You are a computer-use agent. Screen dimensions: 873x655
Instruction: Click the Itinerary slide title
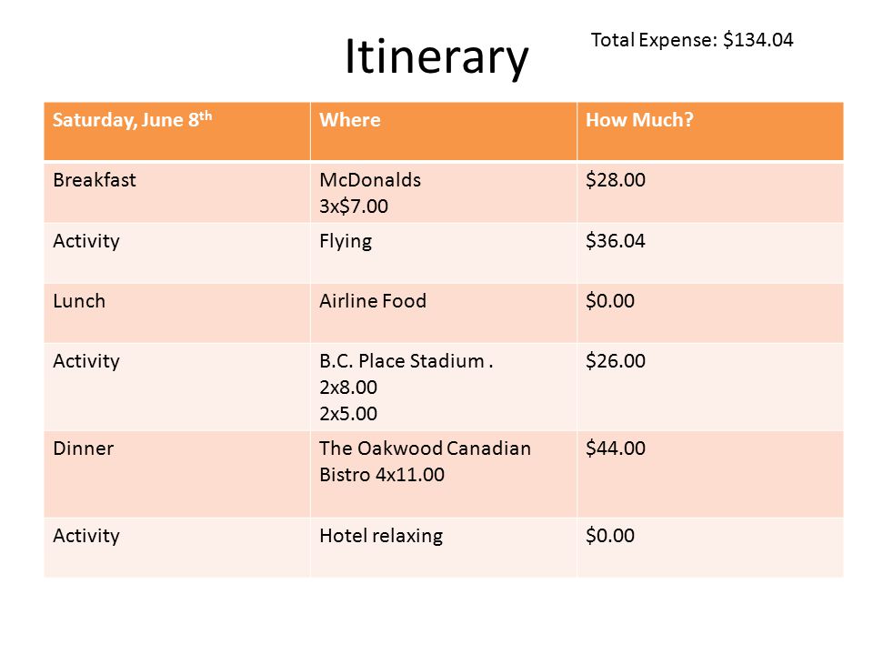pos(436,56)
